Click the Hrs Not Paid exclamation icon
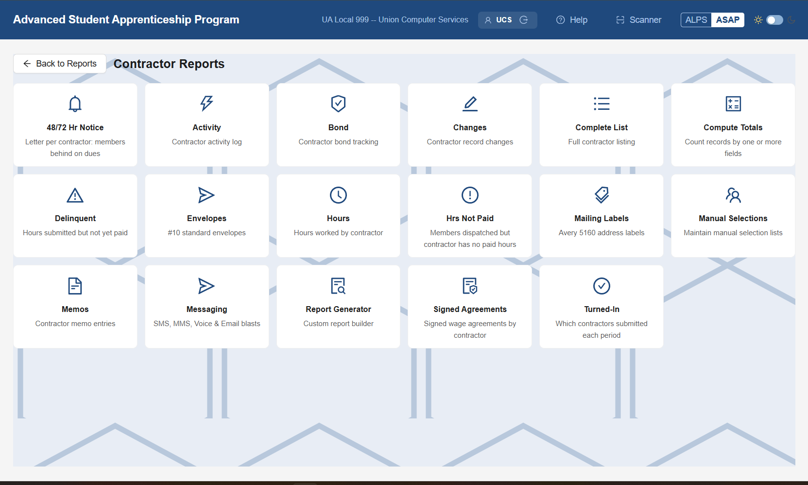Screen dimensions: 808x485 point(470,195)
